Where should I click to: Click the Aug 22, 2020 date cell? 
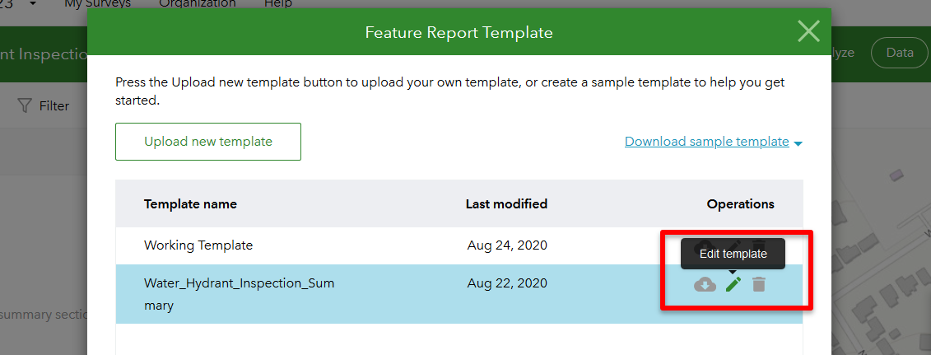pyautogui.click(x=506, y=284)
